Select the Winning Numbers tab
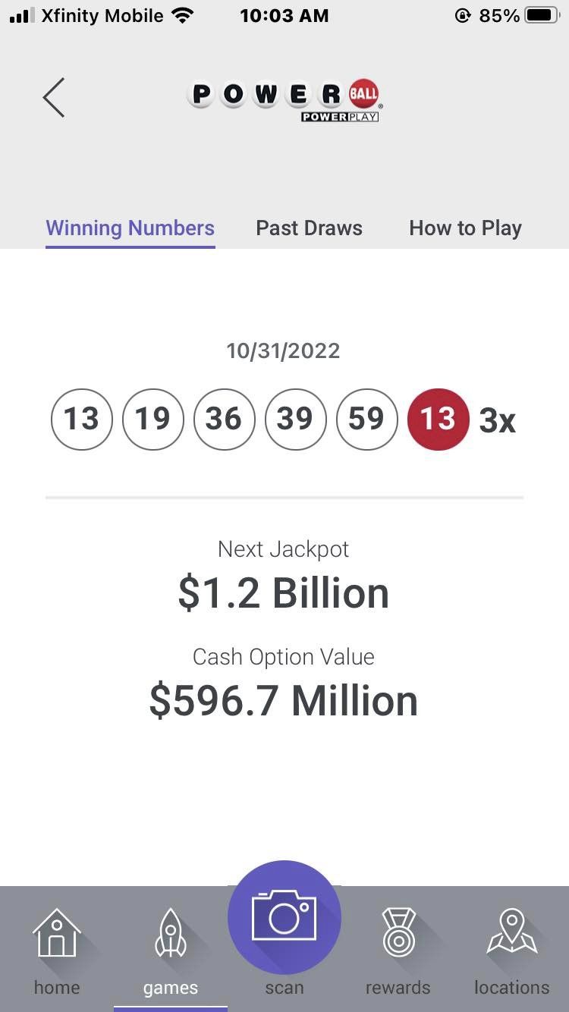Viewport: 569px width, 1012px height. pyautogui.click(x=130, y=228)
